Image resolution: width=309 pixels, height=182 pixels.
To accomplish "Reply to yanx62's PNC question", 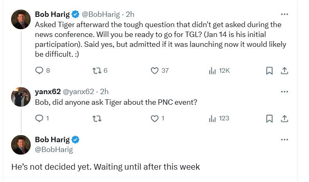I will (39, 118).
